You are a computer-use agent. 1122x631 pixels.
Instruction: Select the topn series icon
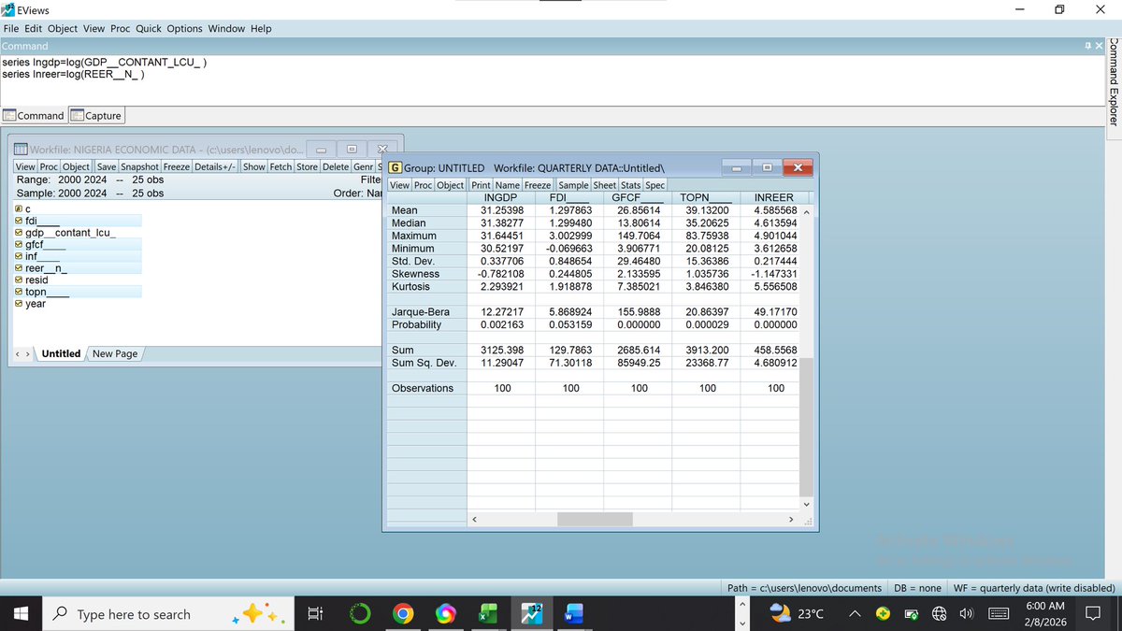(20, 292)
